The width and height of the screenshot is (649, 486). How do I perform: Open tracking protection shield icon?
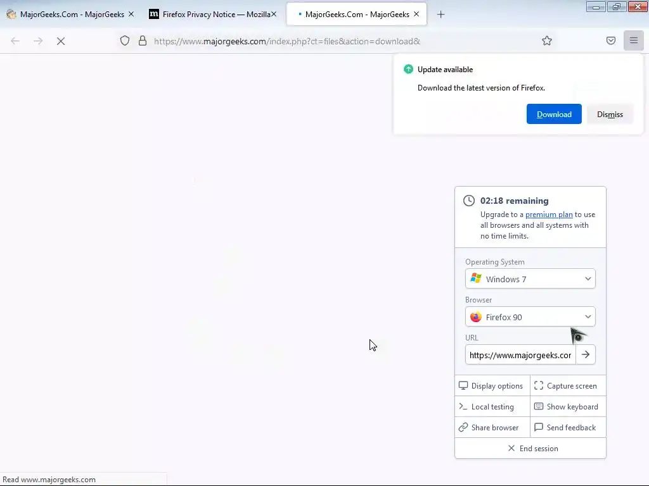click(125, 40)
